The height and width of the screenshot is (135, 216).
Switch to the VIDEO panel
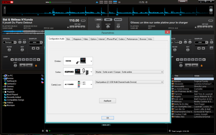pyautogui.click(x=108, y=20)
